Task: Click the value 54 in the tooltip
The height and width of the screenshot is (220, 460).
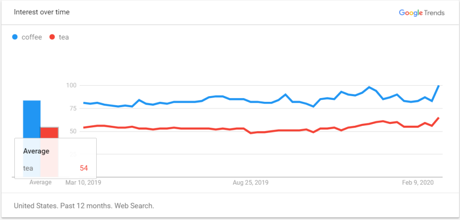Action: click(x=84, y=168)
